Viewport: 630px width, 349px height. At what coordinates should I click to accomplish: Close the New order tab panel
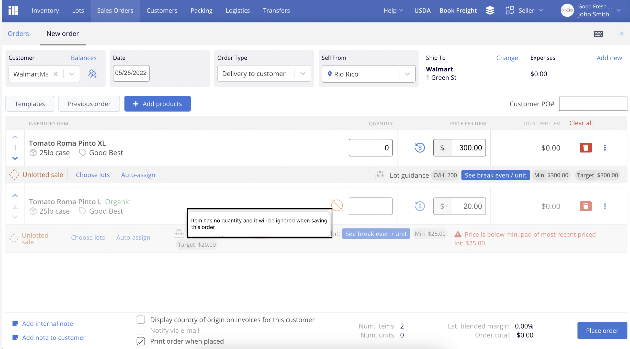point(622,34)
